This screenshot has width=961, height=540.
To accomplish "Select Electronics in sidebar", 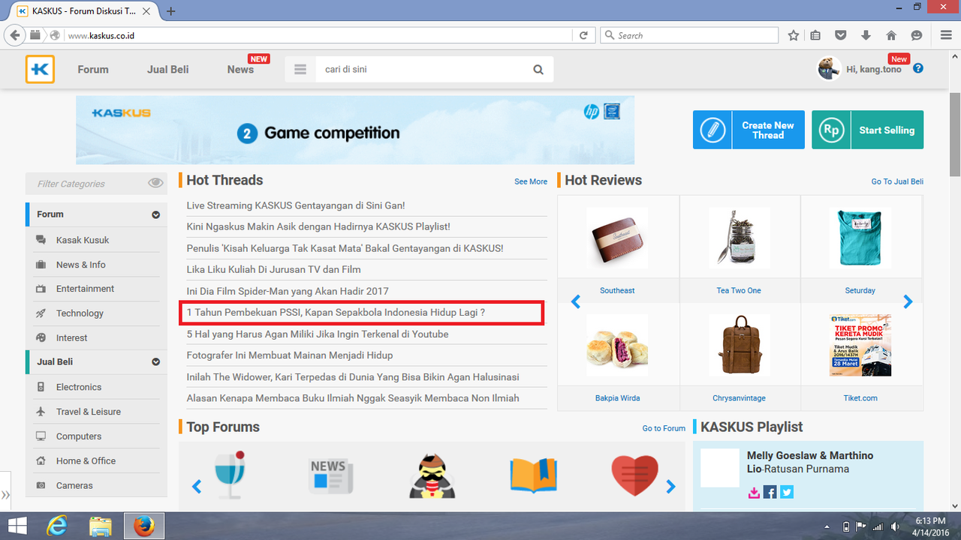I will pyautogui.click(x=79, y=387).
